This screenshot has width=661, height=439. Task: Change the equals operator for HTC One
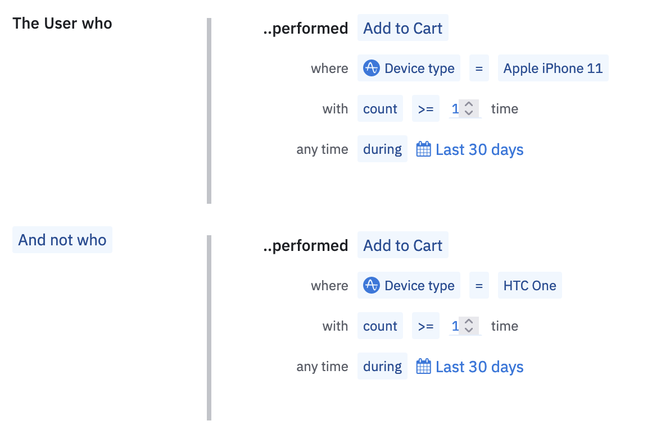[479, 286]
